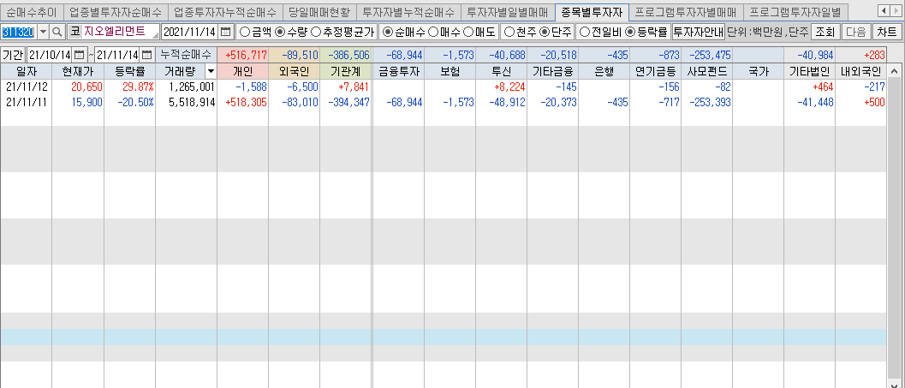Click the start date field 21/10/14
The width and height of the screenshot is (905, 388).
point(50,56)
